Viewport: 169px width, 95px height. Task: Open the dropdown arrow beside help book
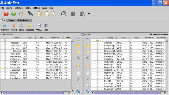point(89,14)
